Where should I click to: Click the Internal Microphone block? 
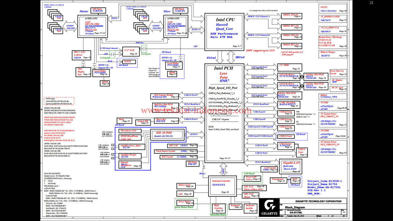coord(131,164)
